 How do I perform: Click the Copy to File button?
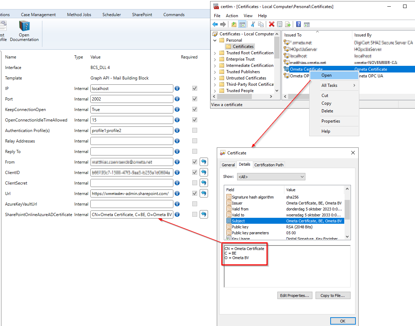[333, 296]
